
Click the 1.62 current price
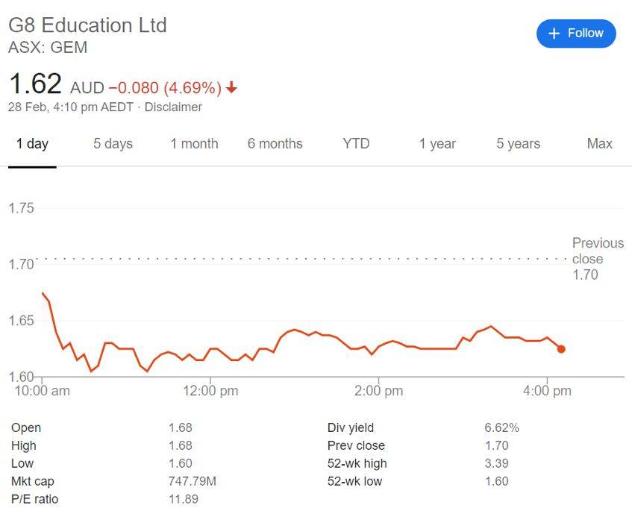(x=35, y=84)
